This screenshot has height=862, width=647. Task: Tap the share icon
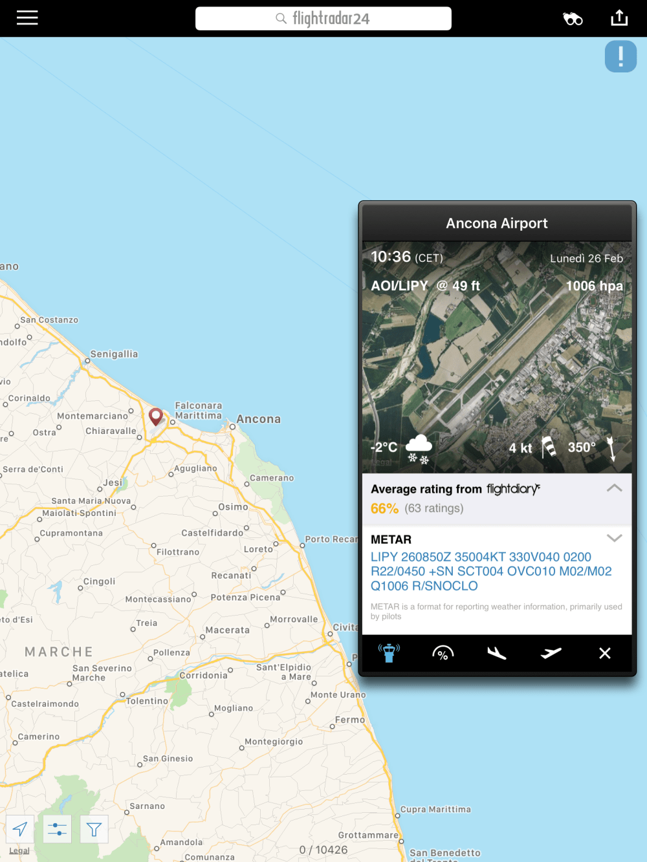coord(619,18)
